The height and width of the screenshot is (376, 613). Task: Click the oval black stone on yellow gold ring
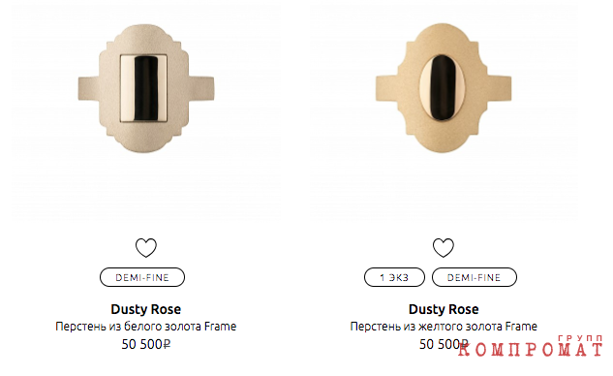443,87
